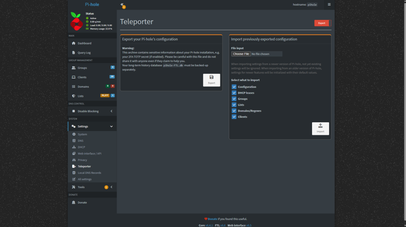Click the Pi-hole raspberry logo

click(76, 21)
